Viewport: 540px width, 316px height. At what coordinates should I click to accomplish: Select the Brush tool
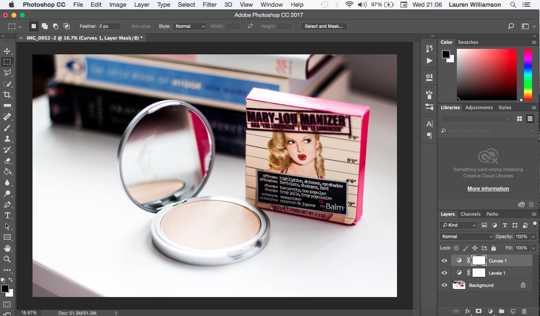coord(7,128)
